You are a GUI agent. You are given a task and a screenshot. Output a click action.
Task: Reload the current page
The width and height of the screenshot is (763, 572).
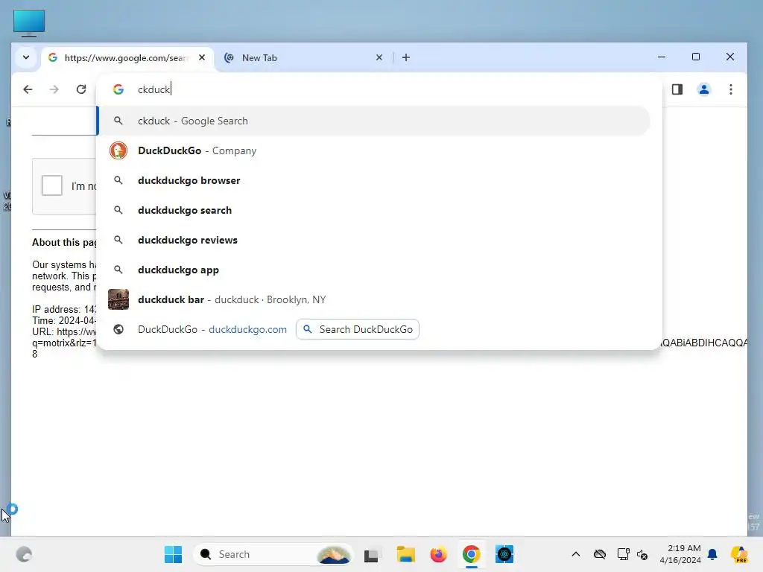point(81,89)
